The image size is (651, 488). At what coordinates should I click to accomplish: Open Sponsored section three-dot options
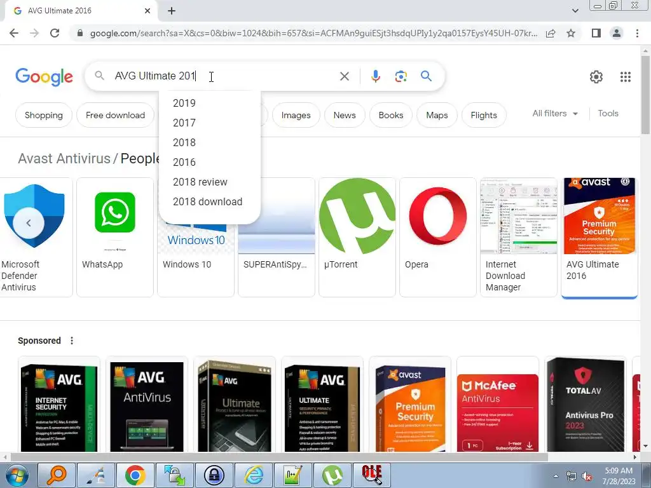[x=72, y=341]
